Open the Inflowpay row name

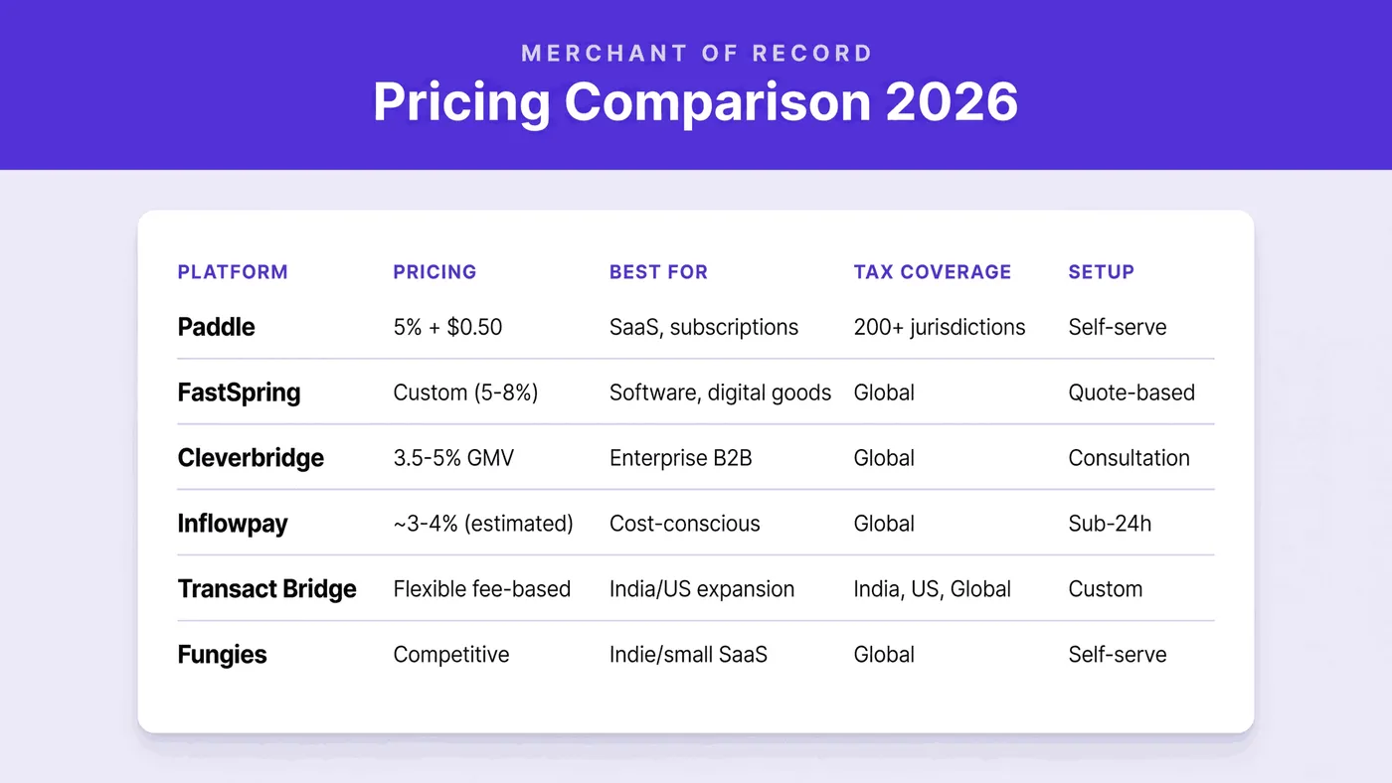pos(233,524)
